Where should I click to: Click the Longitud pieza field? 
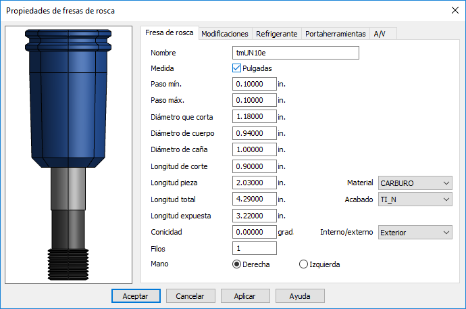point(255,183)
